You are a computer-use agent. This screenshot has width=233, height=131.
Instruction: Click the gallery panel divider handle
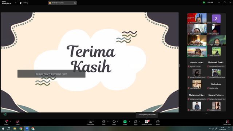[x=179, y=65]
